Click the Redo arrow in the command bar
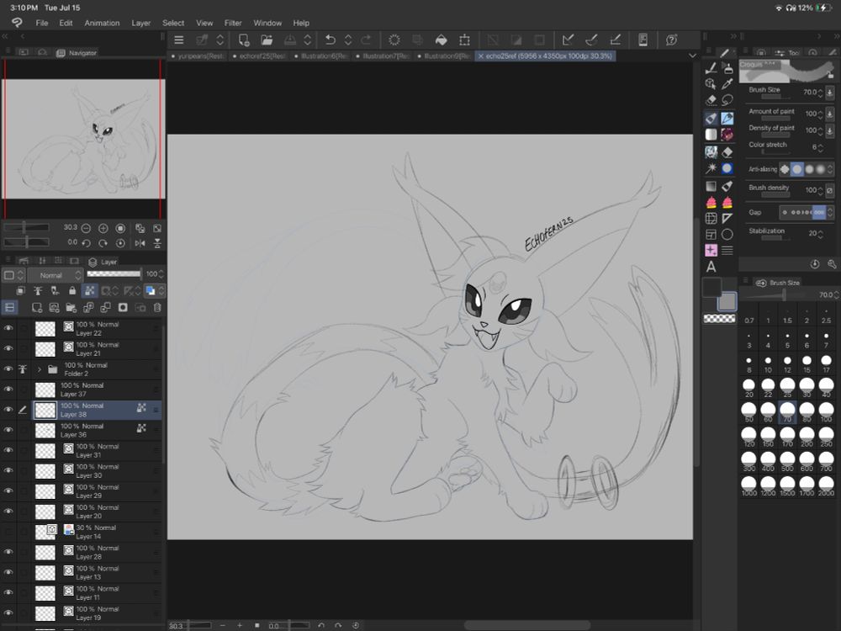This screenshot has height=631, width=841. coord(367,40)
